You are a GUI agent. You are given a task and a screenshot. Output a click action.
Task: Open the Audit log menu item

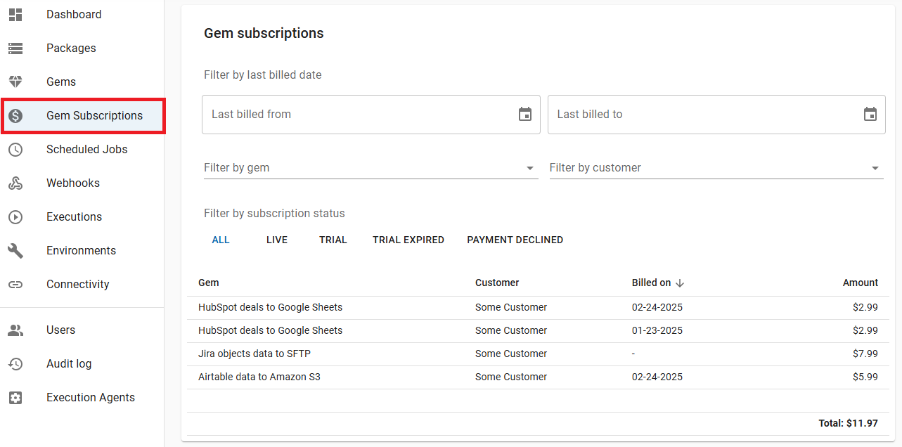69,363
